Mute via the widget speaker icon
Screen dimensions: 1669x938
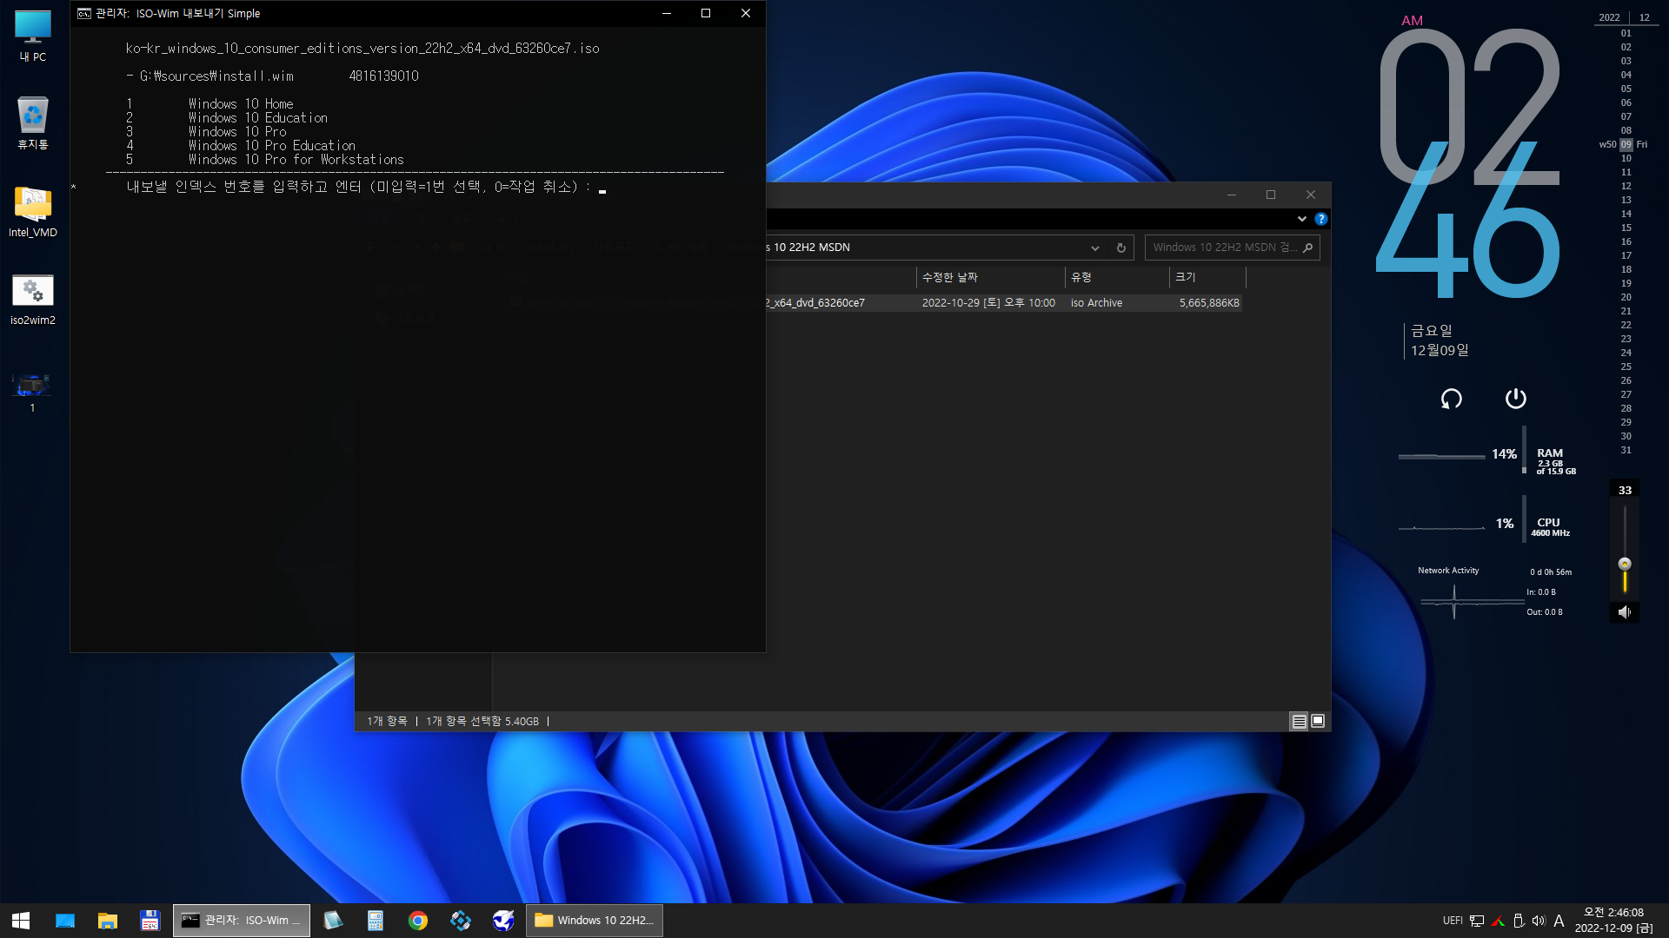point(1624,612)
